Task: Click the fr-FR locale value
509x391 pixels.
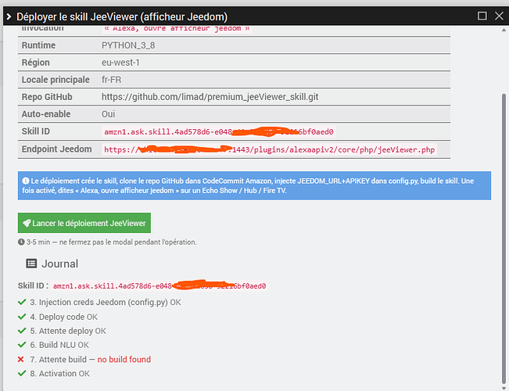Action: coord(111,80)
